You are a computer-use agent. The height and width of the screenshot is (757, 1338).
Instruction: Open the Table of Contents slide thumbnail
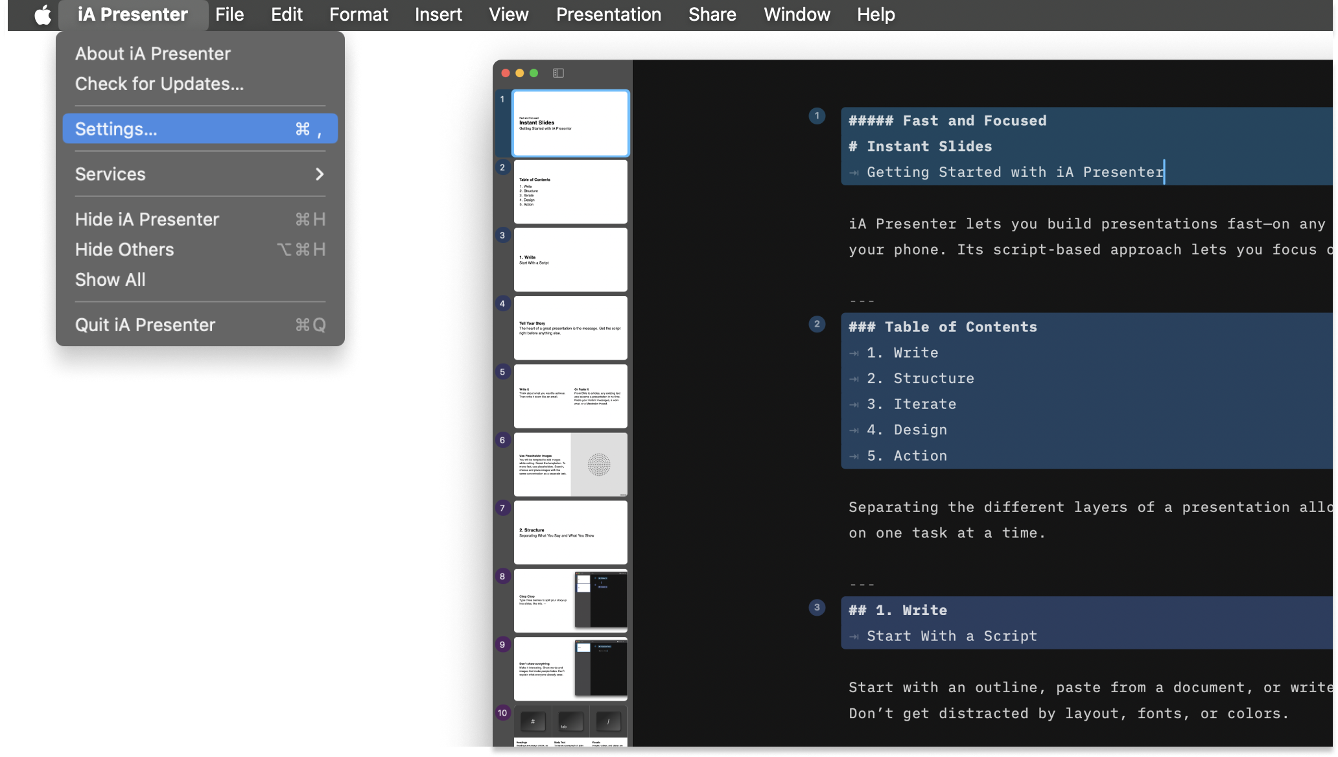pyautogui.click(x=570, y=192)
